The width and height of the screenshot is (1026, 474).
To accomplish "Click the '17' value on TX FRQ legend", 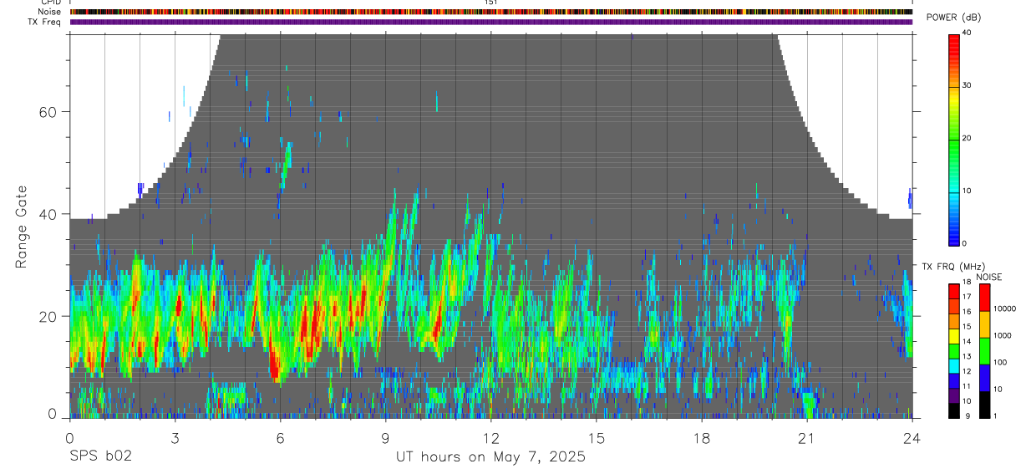I will 966,297.
